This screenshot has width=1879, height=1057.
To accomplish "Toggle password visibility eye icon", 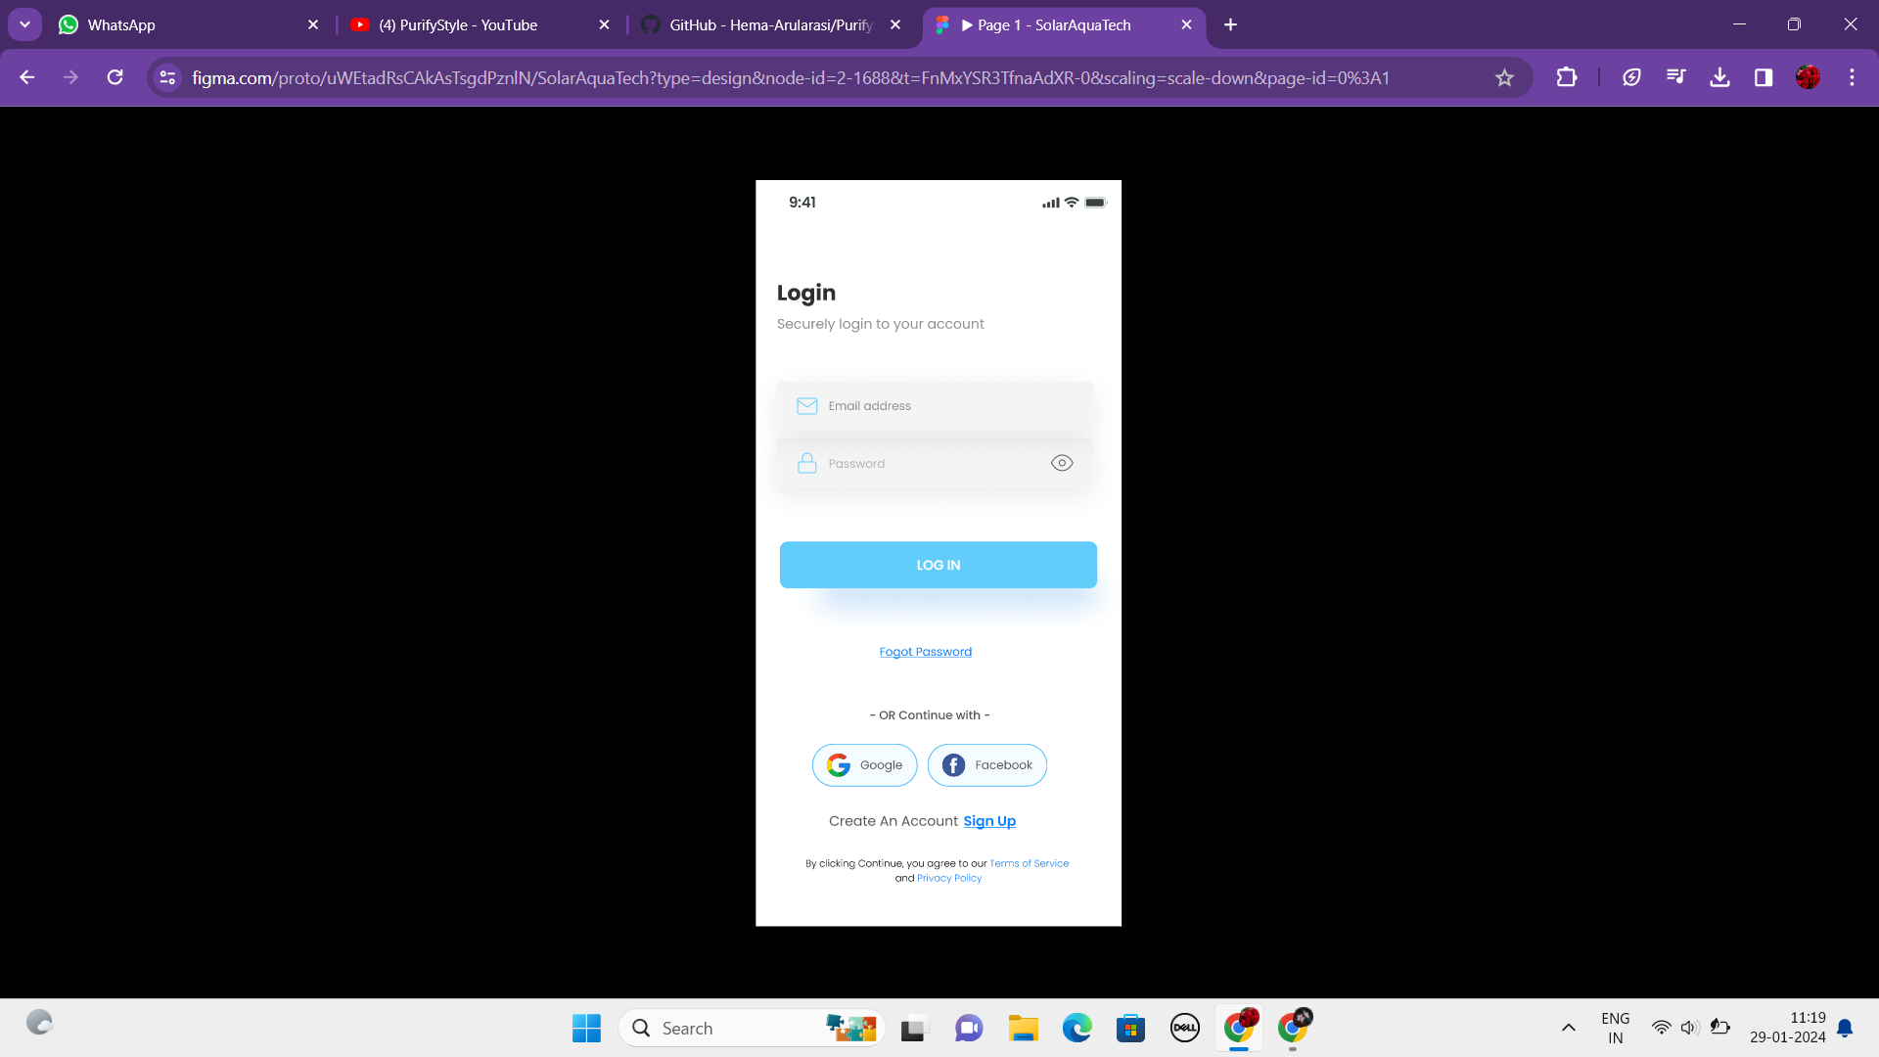I will pyautogui.click(x=1062, y=463).
